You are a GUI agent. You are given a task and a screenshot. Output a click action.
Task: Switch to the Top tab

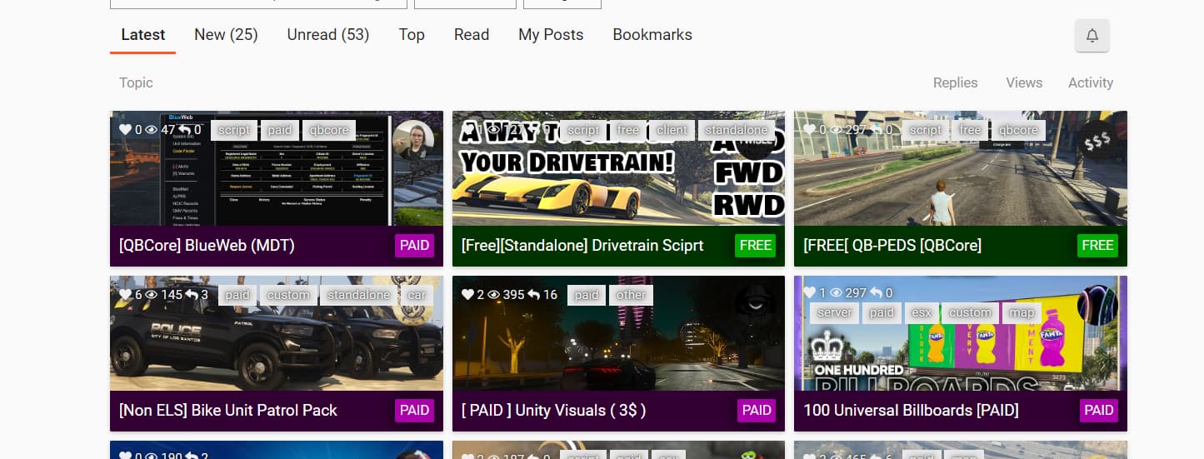click(412, 35)
